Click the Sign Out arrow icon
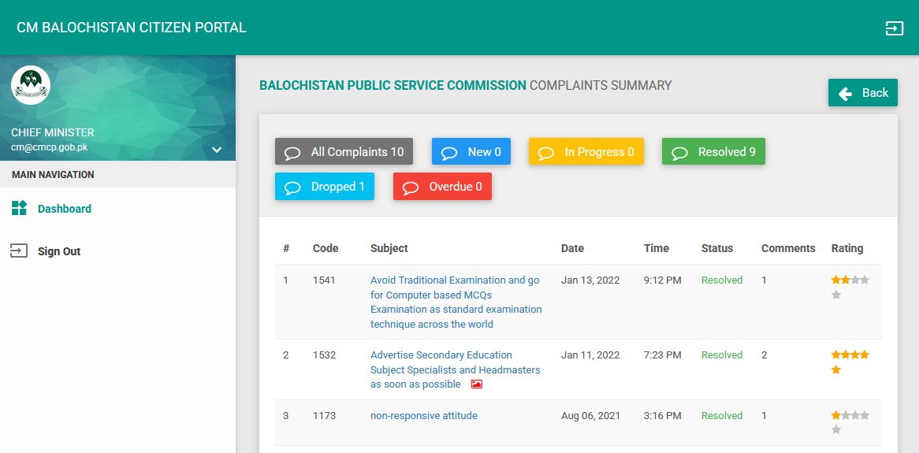The image size is (919, 453). coord(18,251)
